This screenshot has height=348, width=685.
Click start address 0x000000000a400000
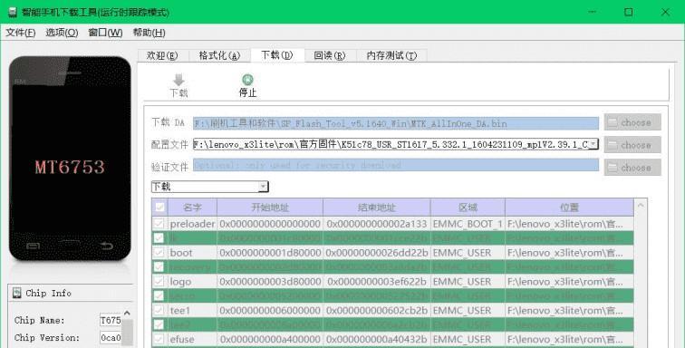(270, 339)
